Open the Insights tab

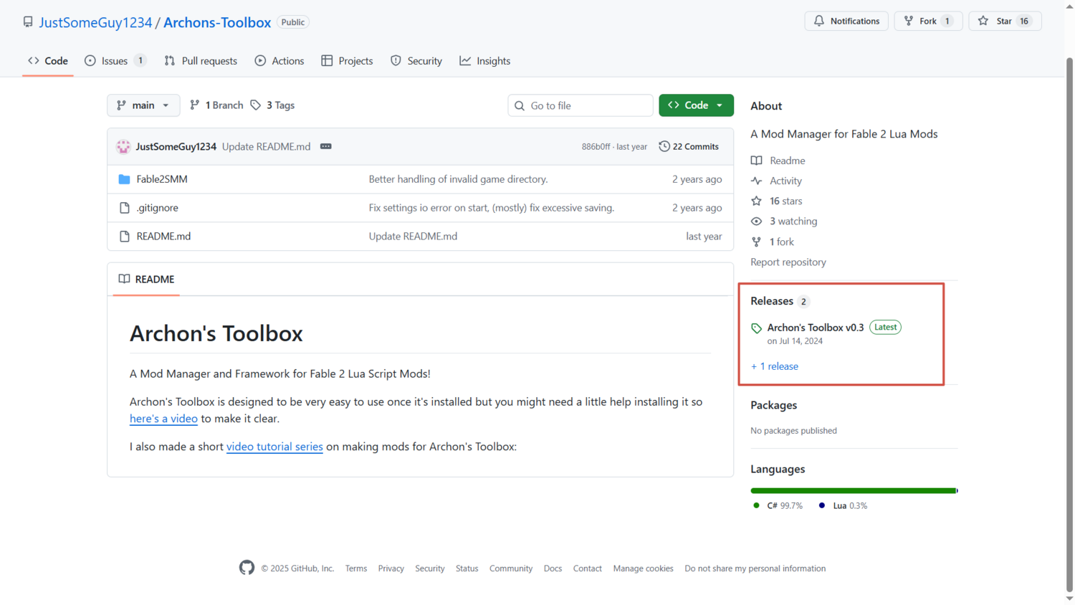pyautogui.click(x=485, y=61)
